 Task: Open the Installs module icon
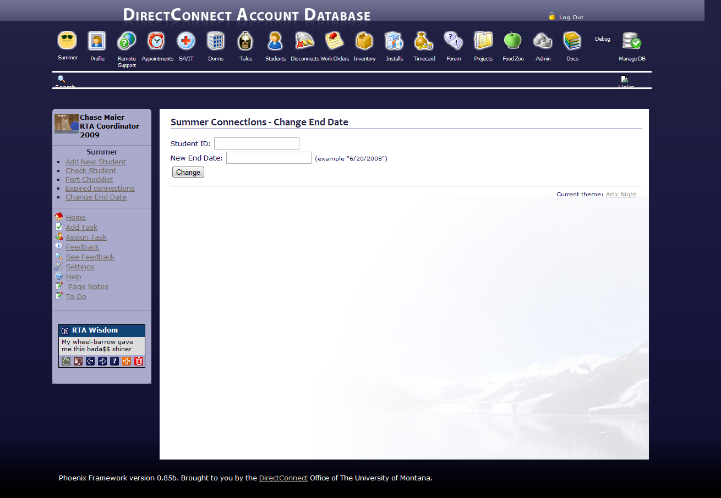pos(394,41)
